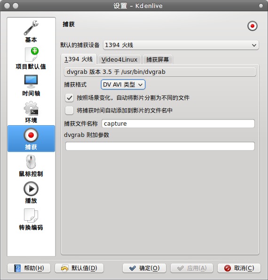Viewport: 268px width, 280px height.
Task: Select the 1394 火线 tab
Action: pyautogui.click(x=79, y=59)
